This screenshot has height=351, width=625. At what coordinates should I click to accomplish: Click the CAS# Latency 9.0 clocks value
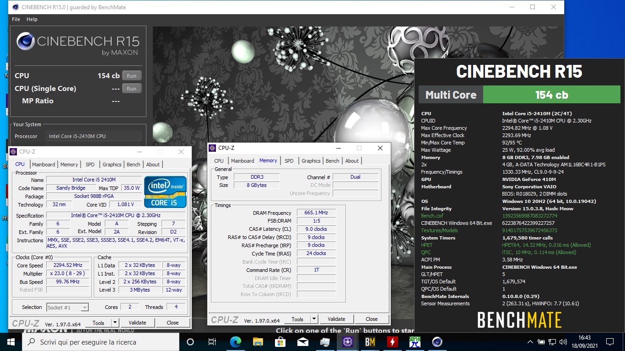(x=316, y=229)
